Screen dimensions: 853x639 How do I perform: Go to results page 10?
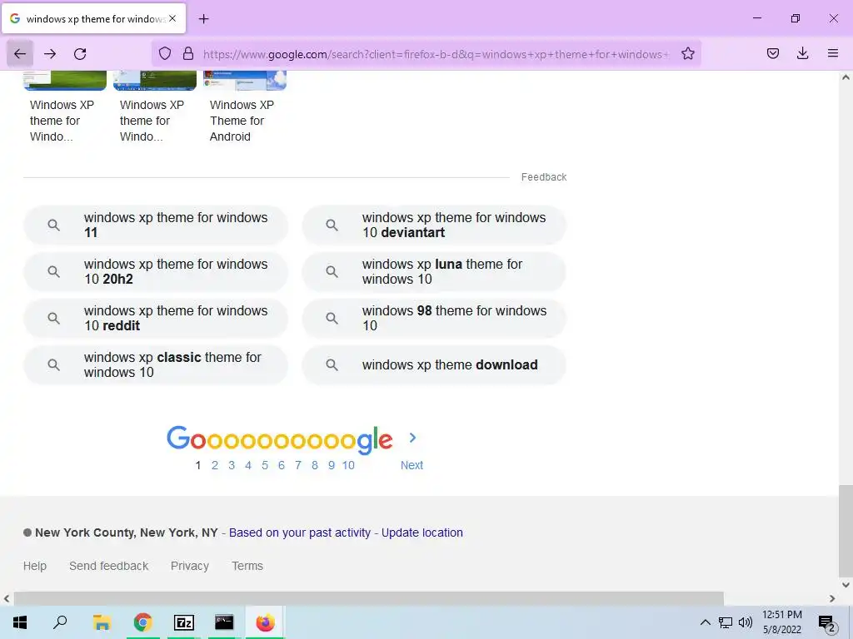click(x=348, y=465)
